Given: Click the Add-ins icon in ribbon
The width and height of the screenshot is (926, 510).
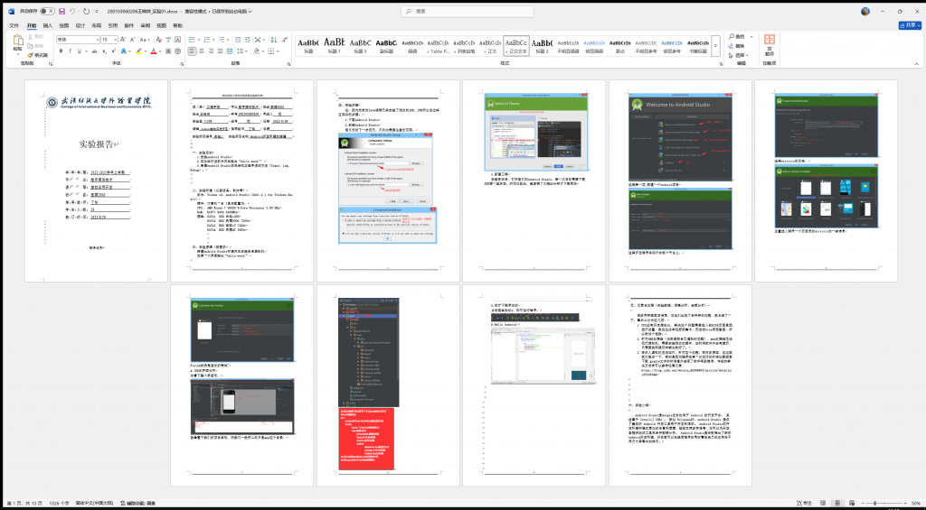Looking at the screenshot, I should [770, 42].
